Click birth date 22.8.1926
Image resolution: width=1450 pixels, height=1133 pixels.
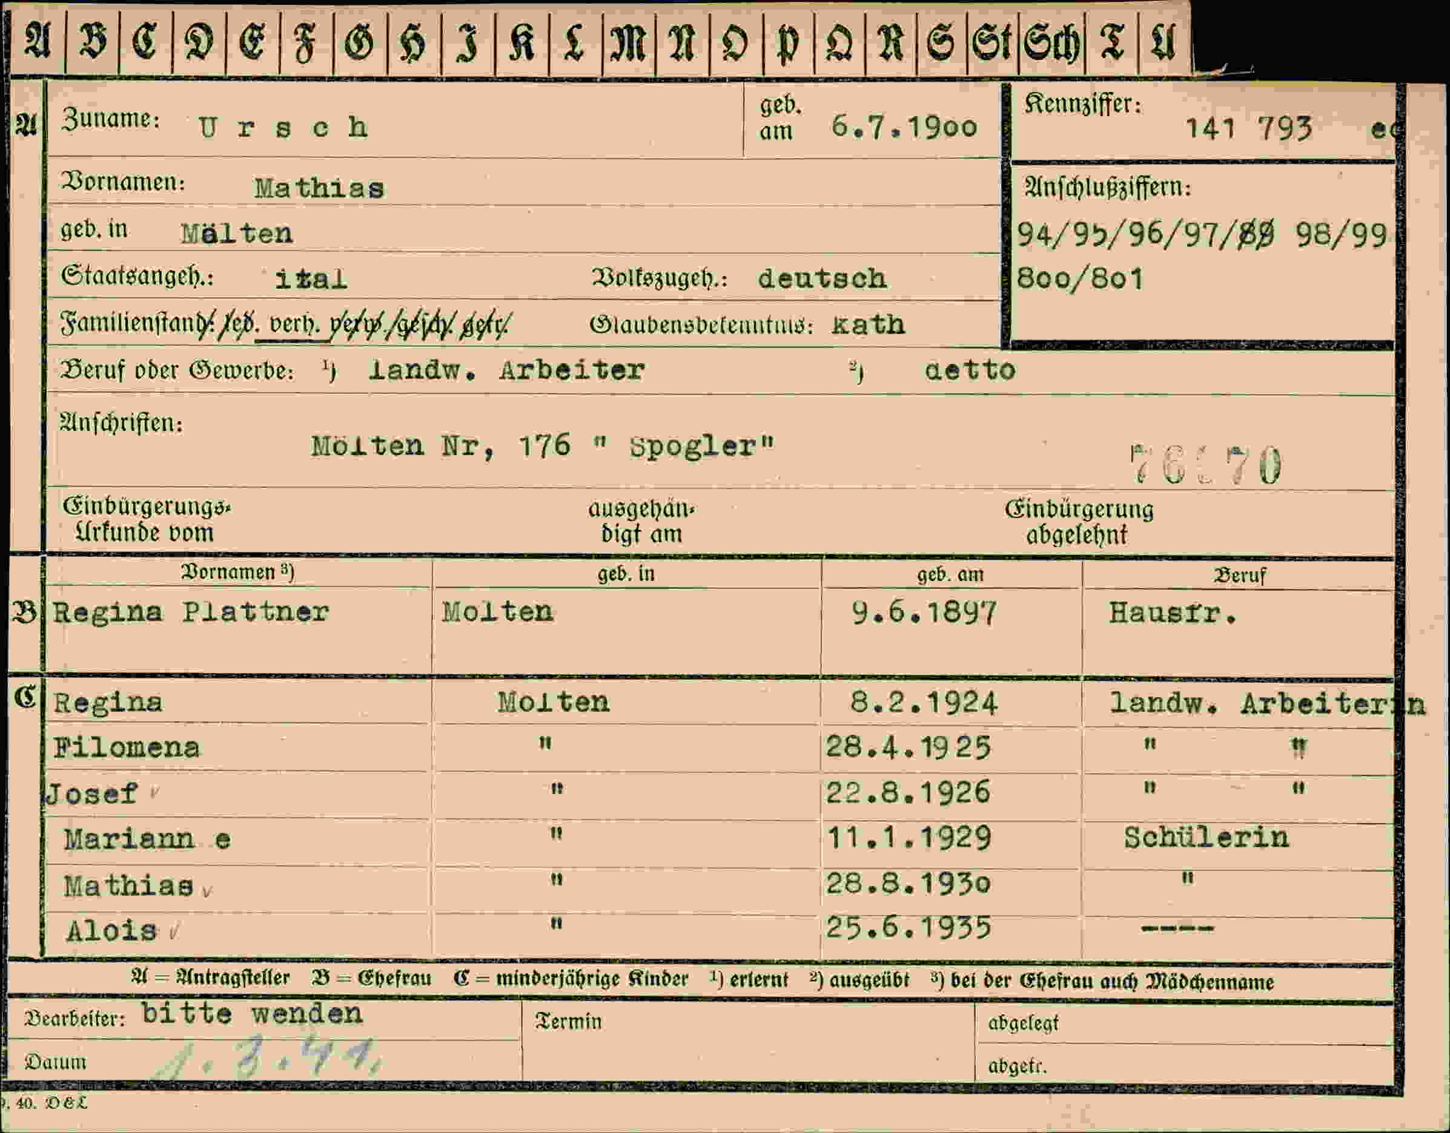click(909, 793)
